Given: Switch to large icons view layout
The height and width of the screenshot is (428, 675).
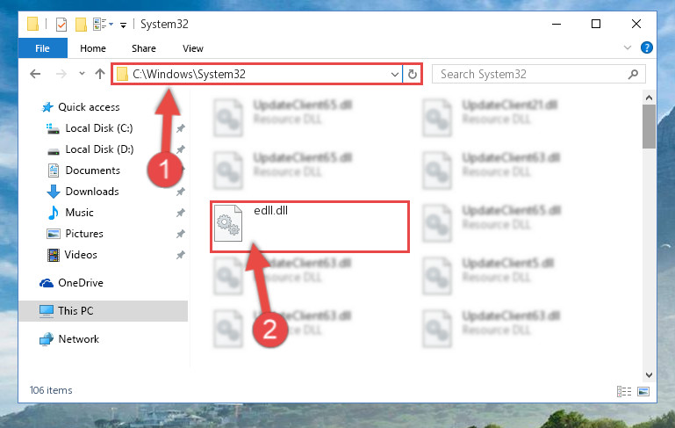Looking at the screenshot, I should pos(643,391).
